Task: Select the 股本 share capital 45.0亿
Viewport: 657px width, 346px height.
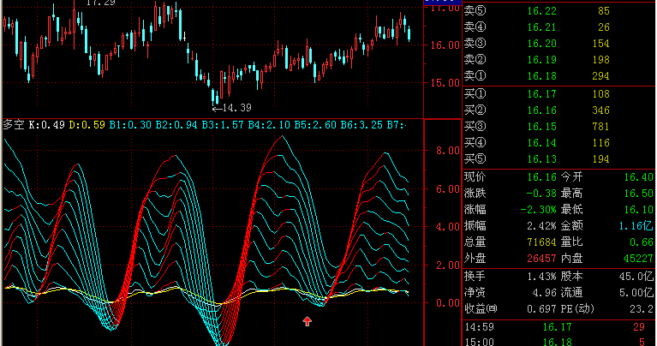Action: tap(636, 277)
